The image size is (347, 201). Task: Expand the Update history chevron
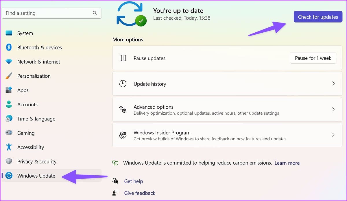coord(333,83)
